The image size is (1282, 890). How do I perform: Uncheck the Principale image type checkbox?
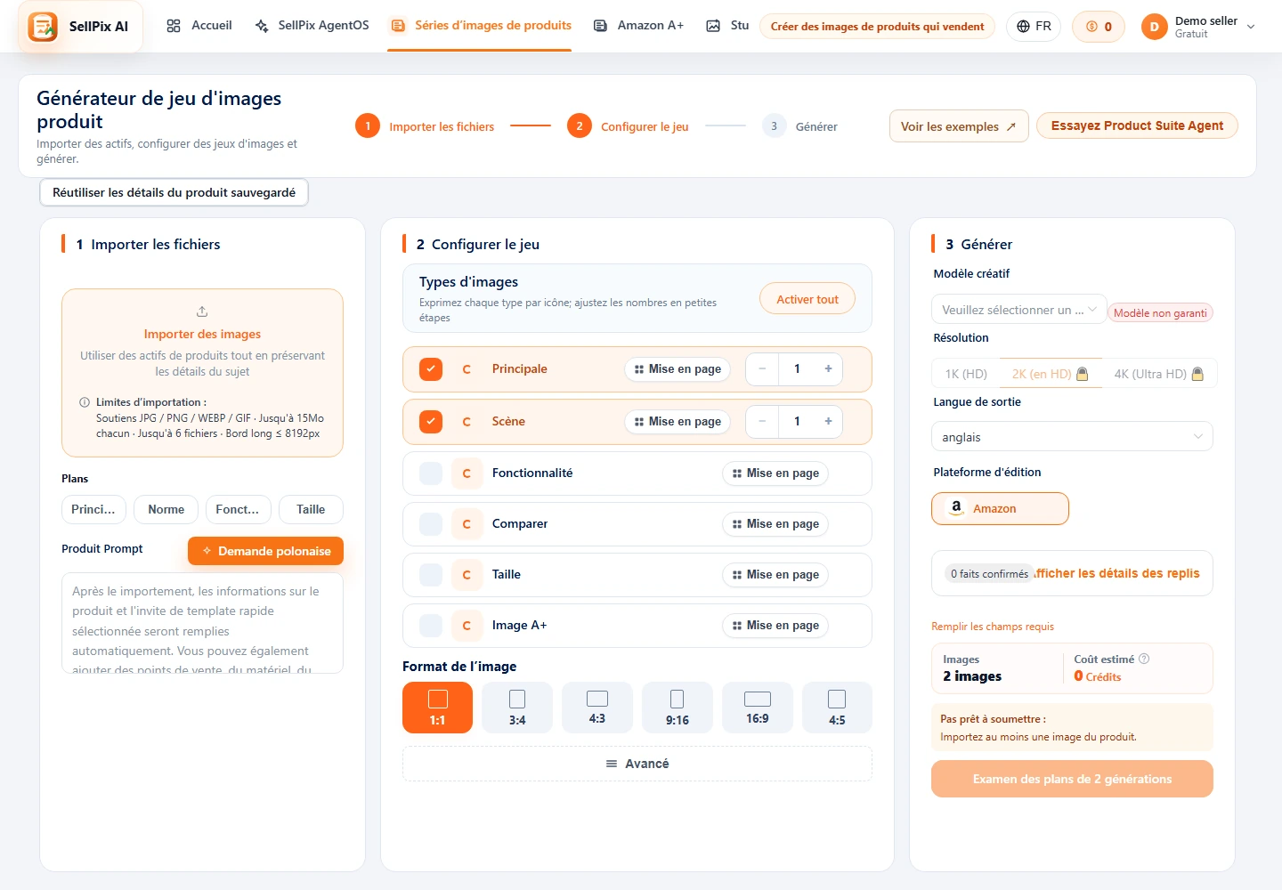pyautogui.click(x=431, y=368)
